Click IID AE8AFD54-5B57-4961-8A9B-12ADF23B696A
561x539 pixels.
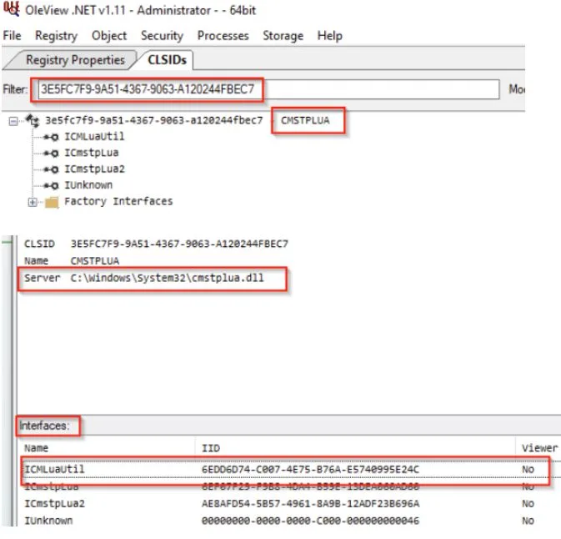(310, 504)
